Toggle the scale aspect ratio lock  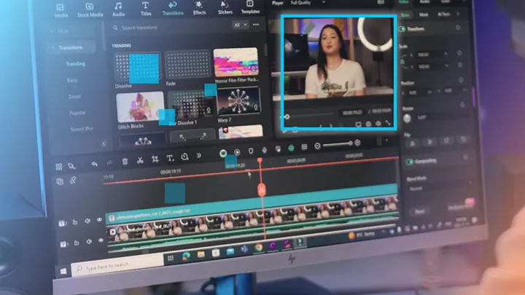point(403,61)
